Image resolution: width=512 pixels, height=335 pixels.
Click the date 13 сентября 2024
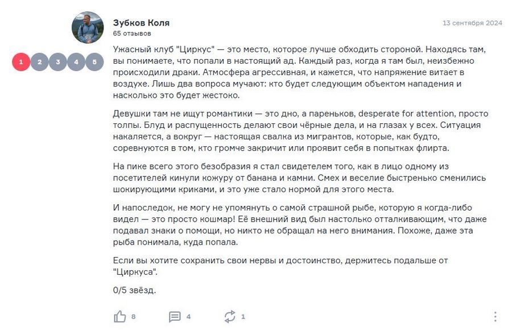(472, 23)
